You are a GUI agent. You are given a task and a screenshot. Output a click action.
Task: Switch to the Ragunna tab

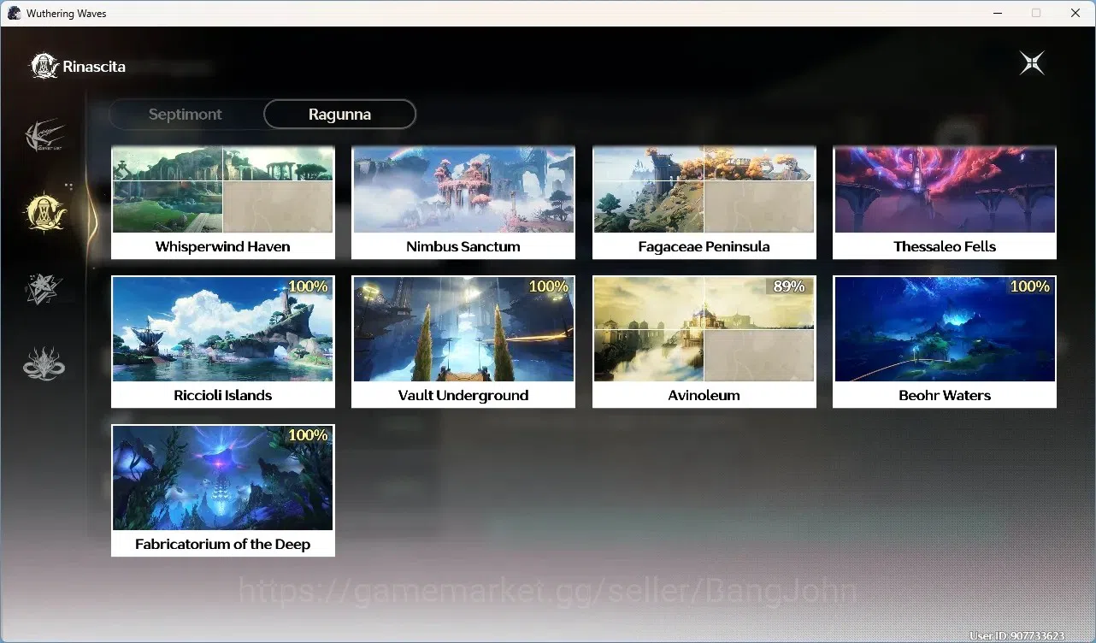[339, 114]
